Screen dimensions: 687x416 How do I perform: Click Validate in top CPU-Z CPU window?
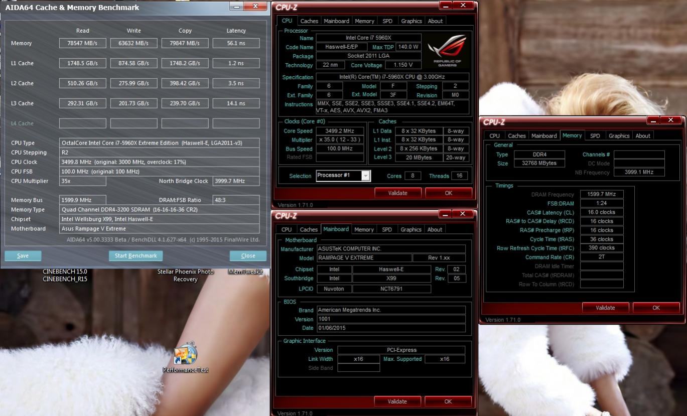point(398,193)
